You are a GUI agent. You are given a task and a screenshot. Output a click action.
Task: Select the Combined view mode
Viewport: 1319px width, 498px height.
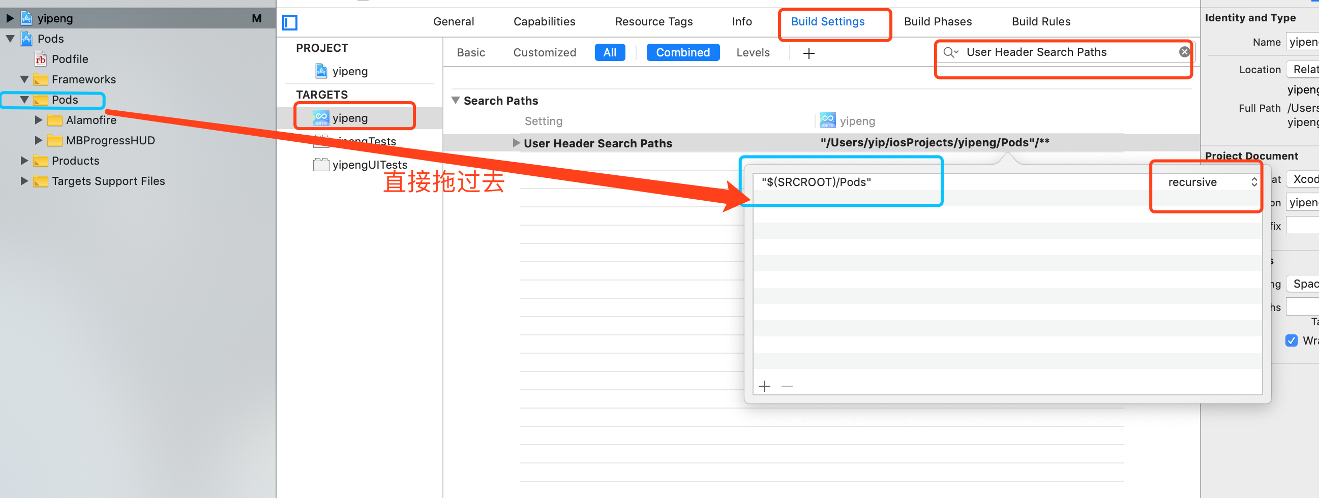[x=683, y=53]
